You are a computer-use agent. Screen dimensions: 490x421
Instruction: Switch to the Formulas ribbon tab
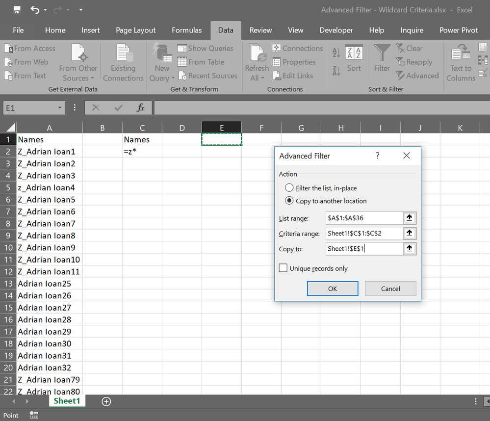pos(186,30)
